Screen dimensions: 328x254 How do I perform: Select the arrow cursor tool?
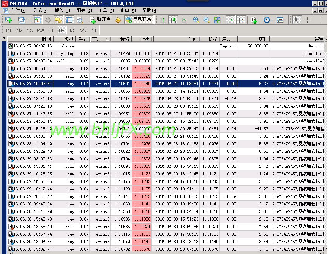(x=296, y=20)
